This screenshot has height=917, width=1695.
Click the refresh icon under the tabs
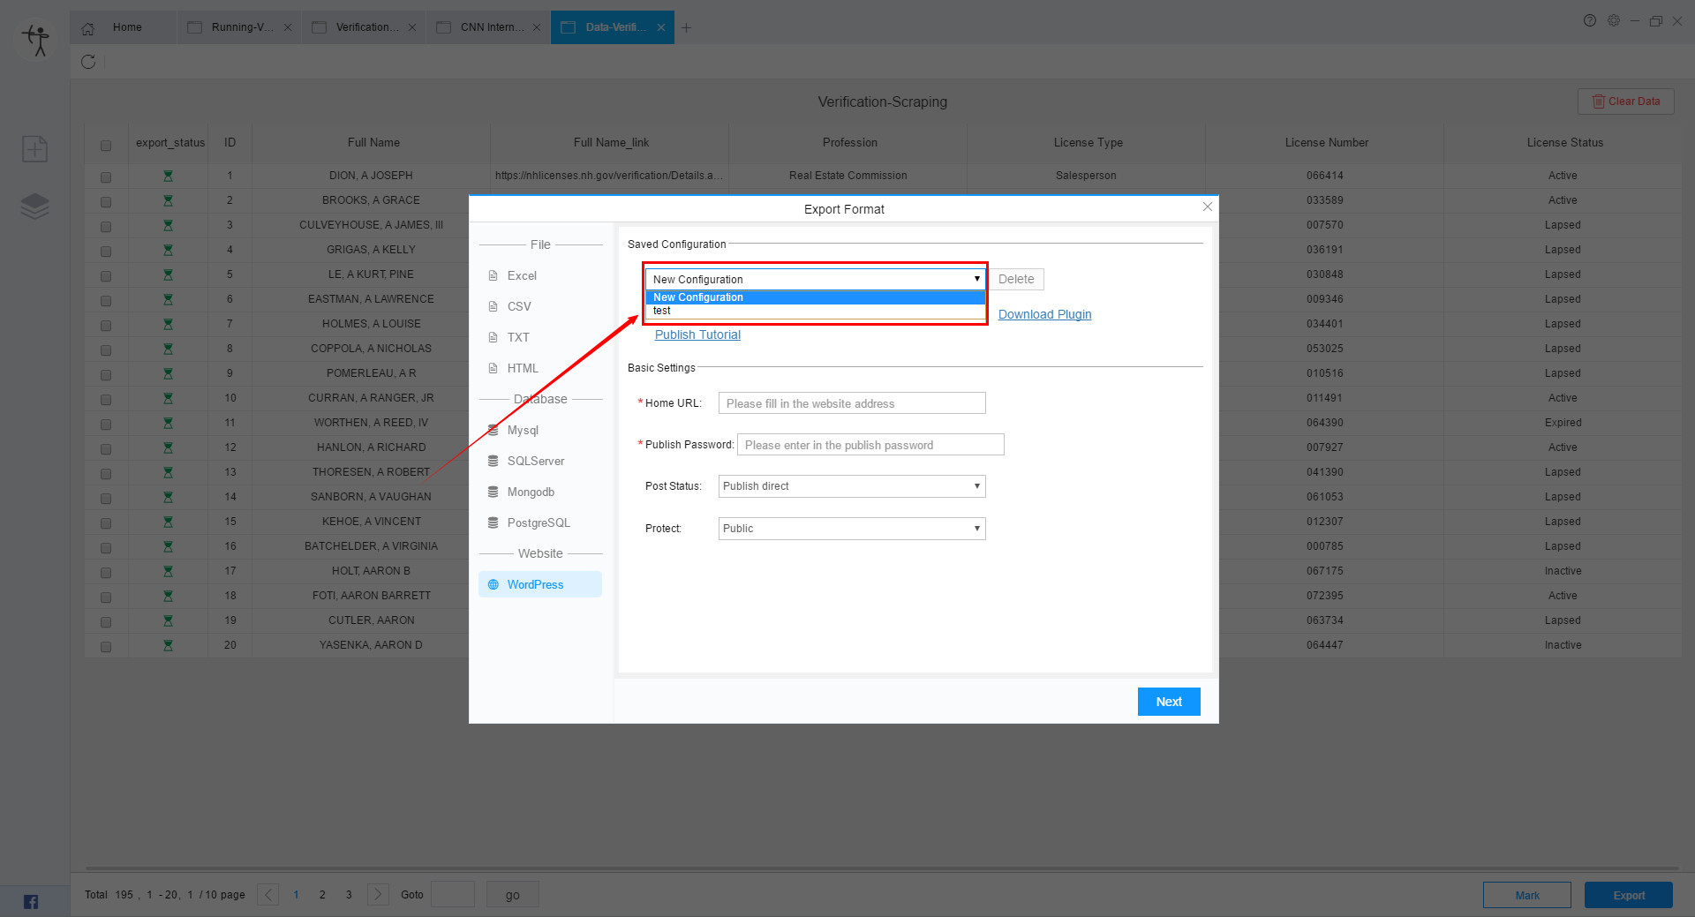(x=88, y=62)
